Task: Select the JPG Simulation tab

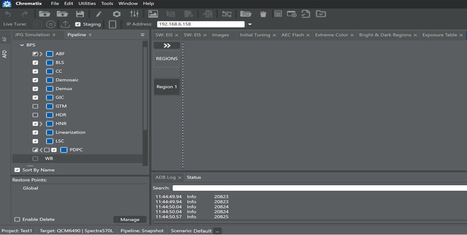Action: [32, 35]
